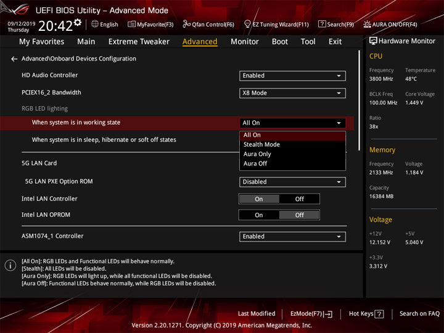Image resolution: width=444 pixels, height=333 pixels.
Task: Open the Boot tab
Action: (280, 42)
